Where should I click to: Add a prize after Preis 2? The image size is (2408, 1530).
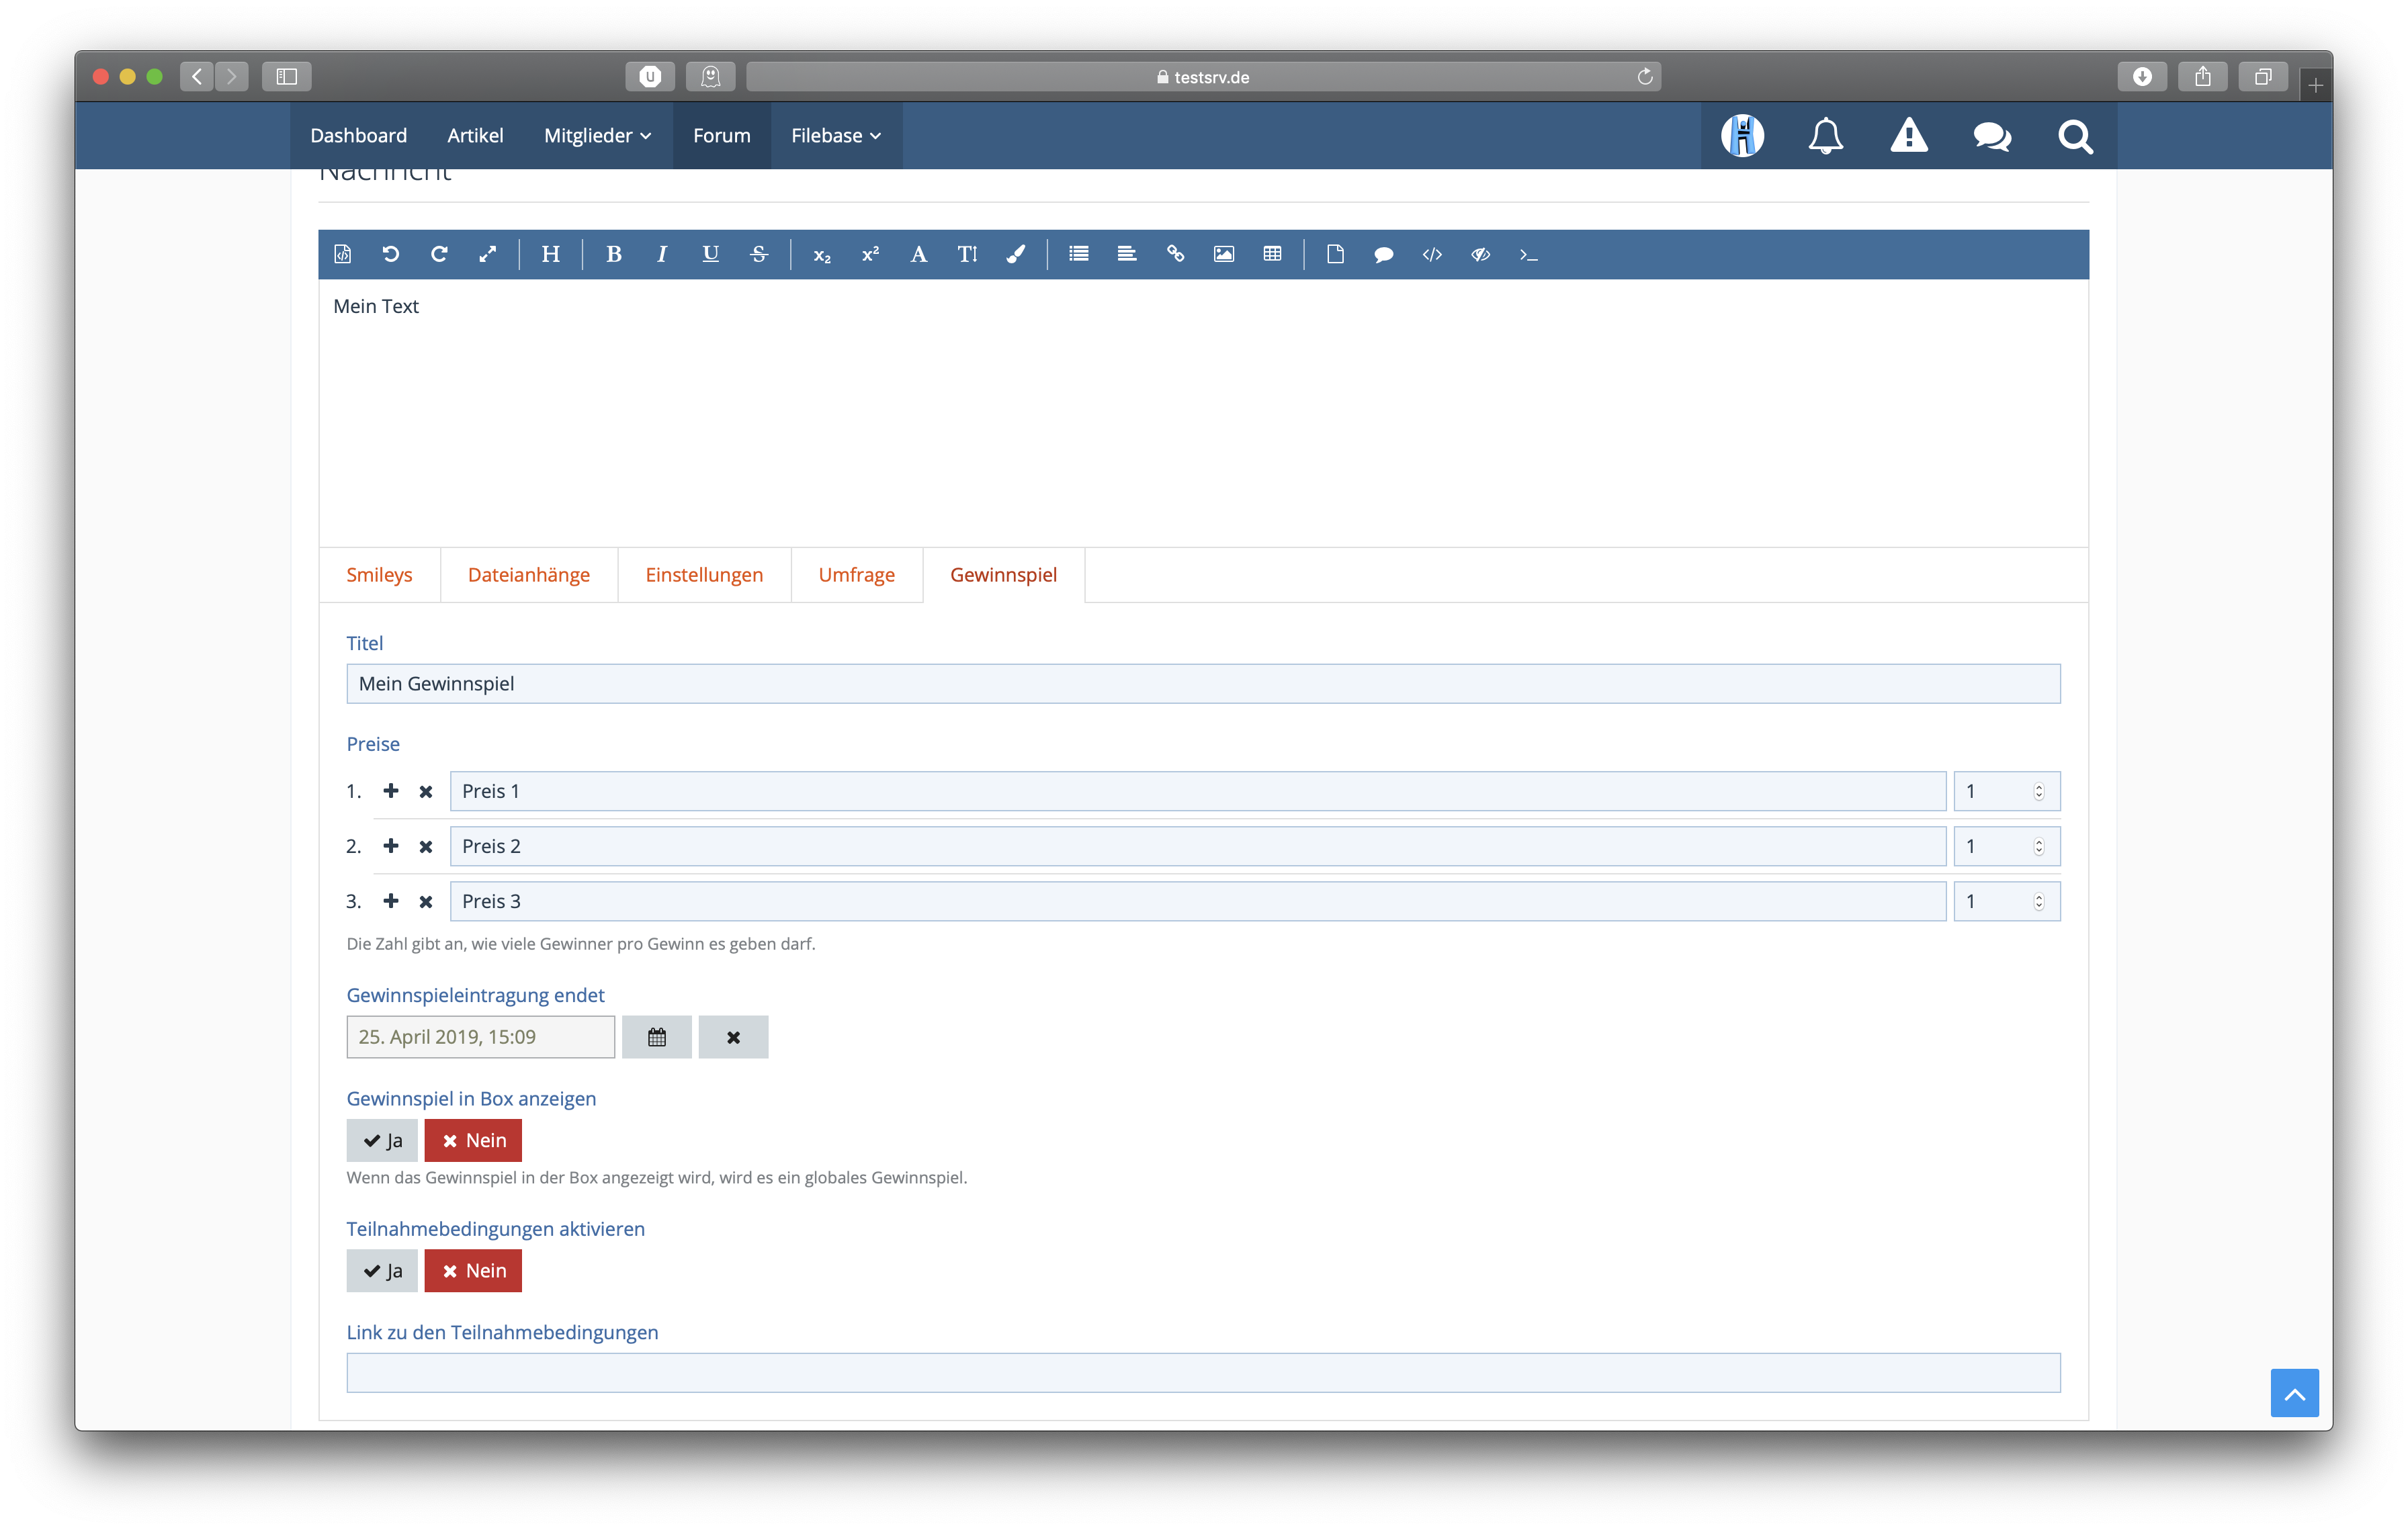[x=390, y=846]
